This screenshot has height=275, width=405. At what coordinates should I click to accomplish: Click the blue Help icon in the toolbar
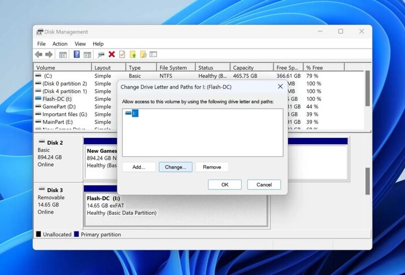tap(77, 54)
